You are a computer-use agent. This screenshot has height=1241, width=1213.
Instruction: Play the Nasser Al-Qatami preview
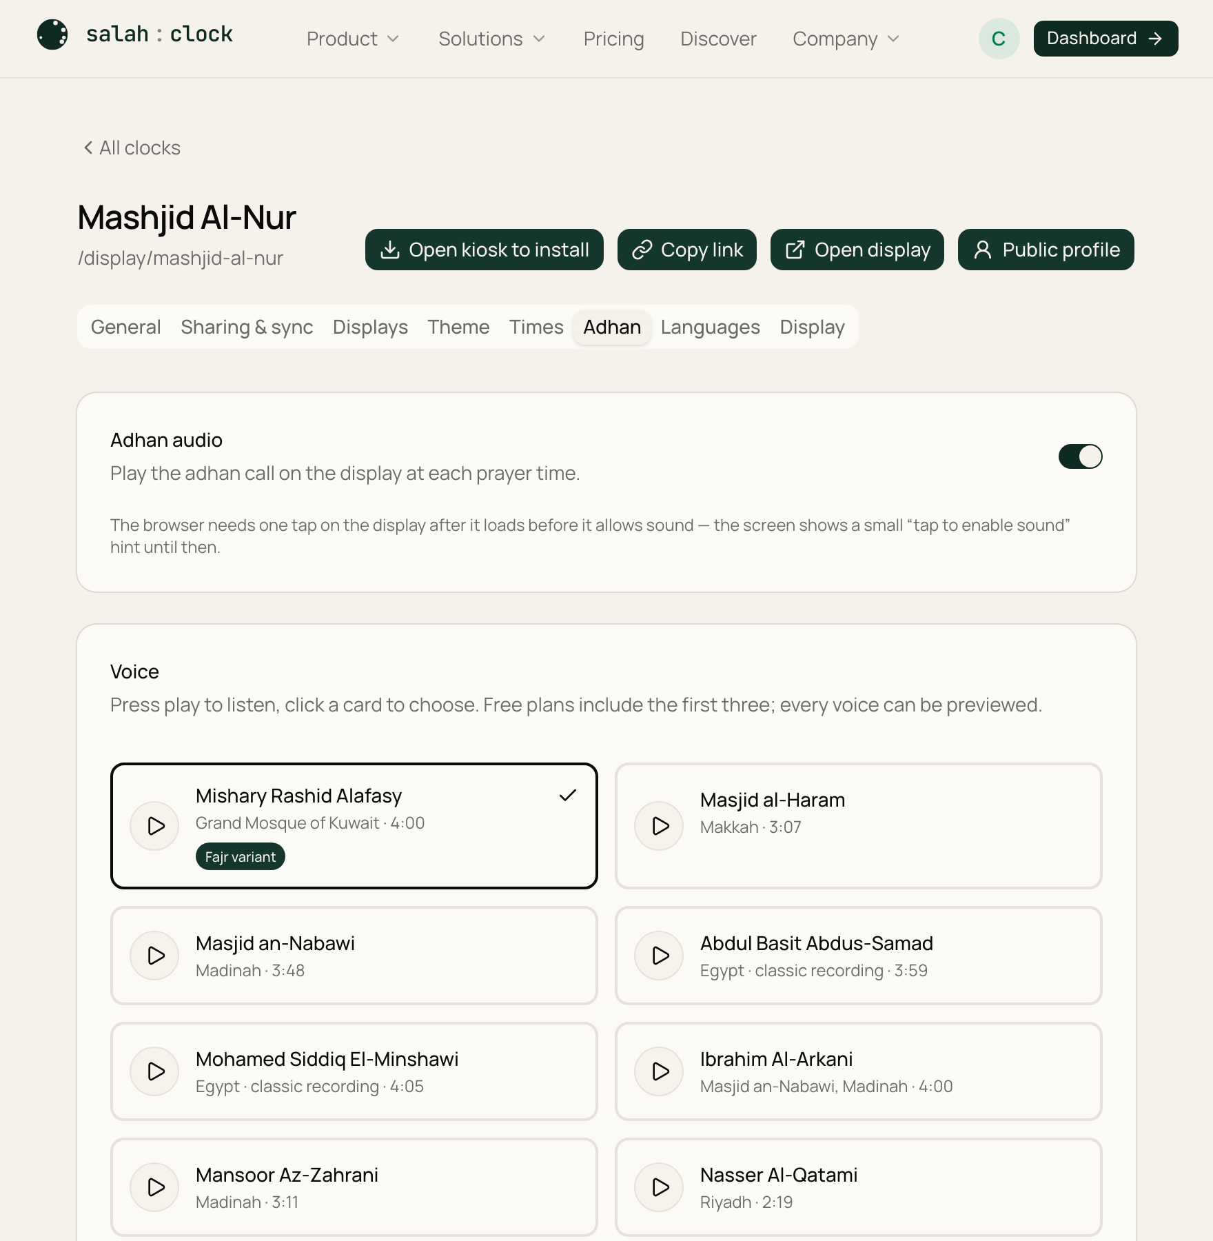pyautogui.click(x=660, y=1187)
